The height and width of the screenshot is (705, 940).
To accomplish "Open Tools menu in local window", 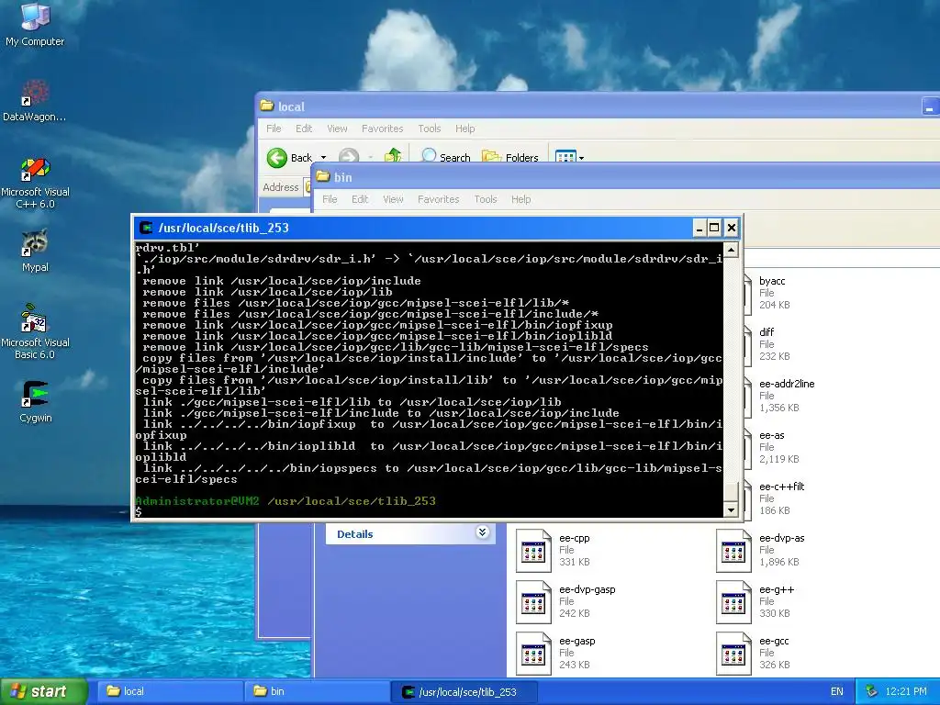I will [430, 129].
